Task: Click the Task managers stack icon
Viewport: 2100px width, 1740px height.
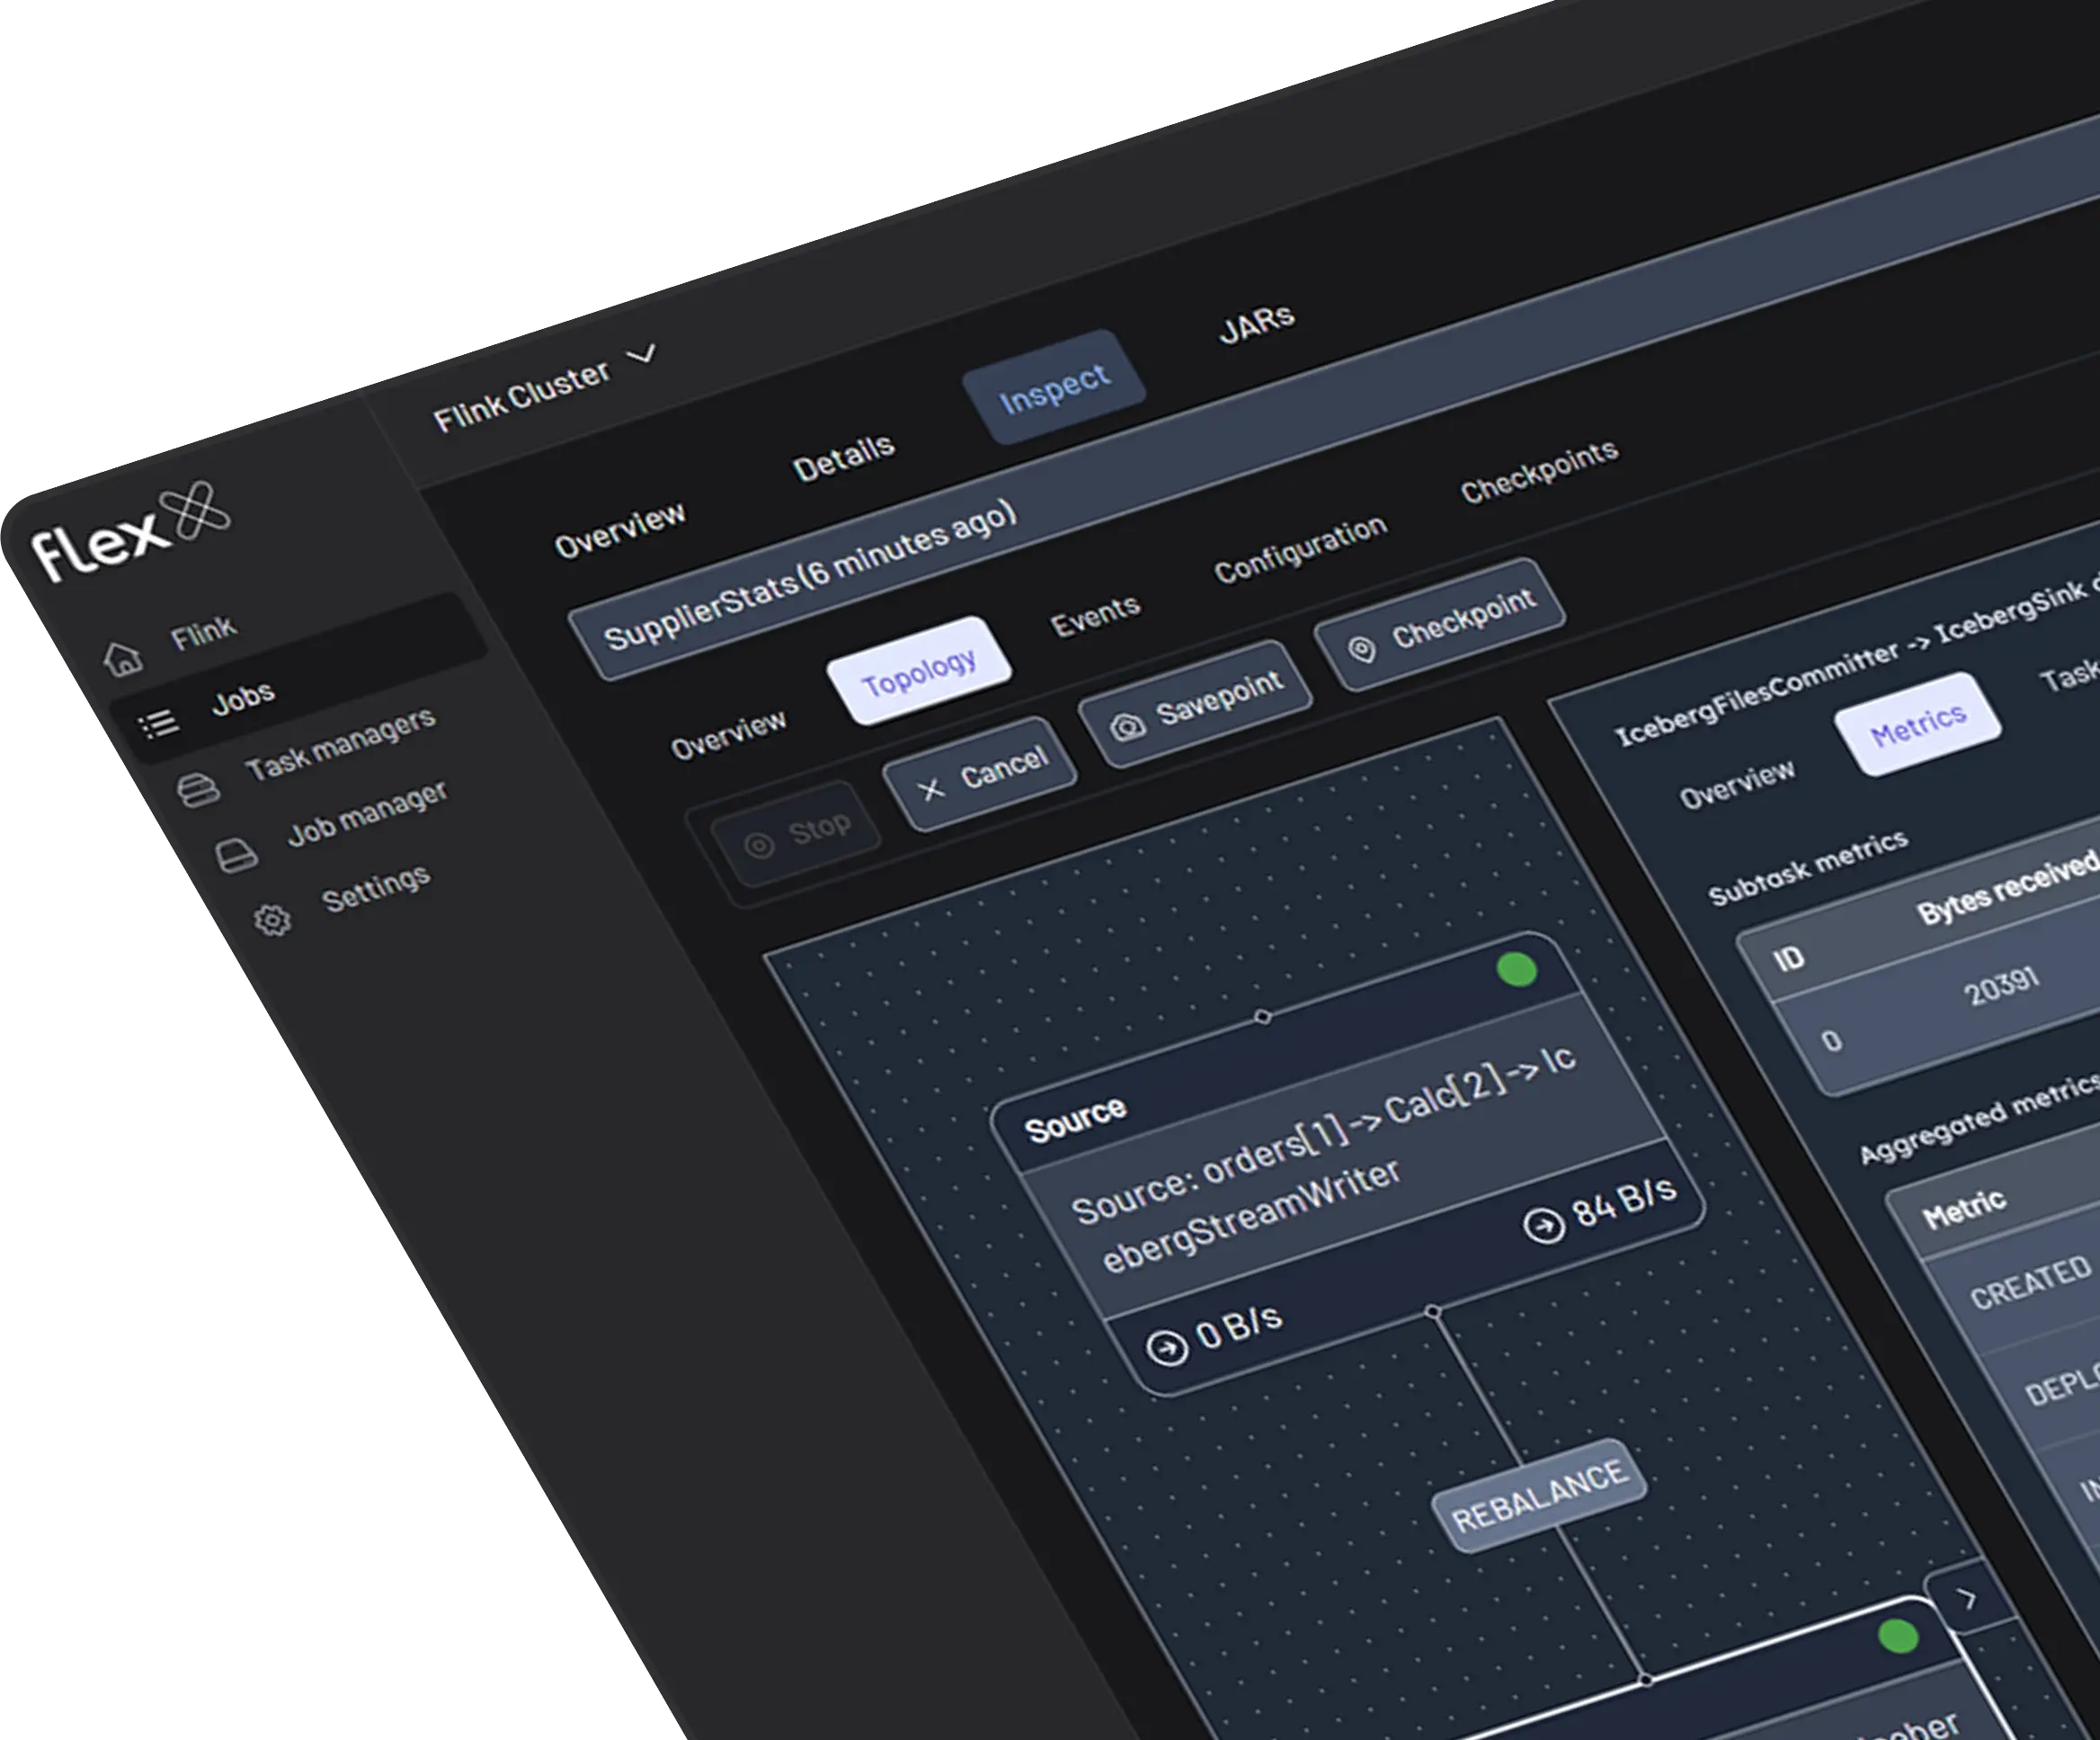Action: 198,790
